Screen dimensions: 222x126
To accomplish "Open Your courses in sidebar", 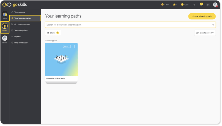I will point(19,12).
